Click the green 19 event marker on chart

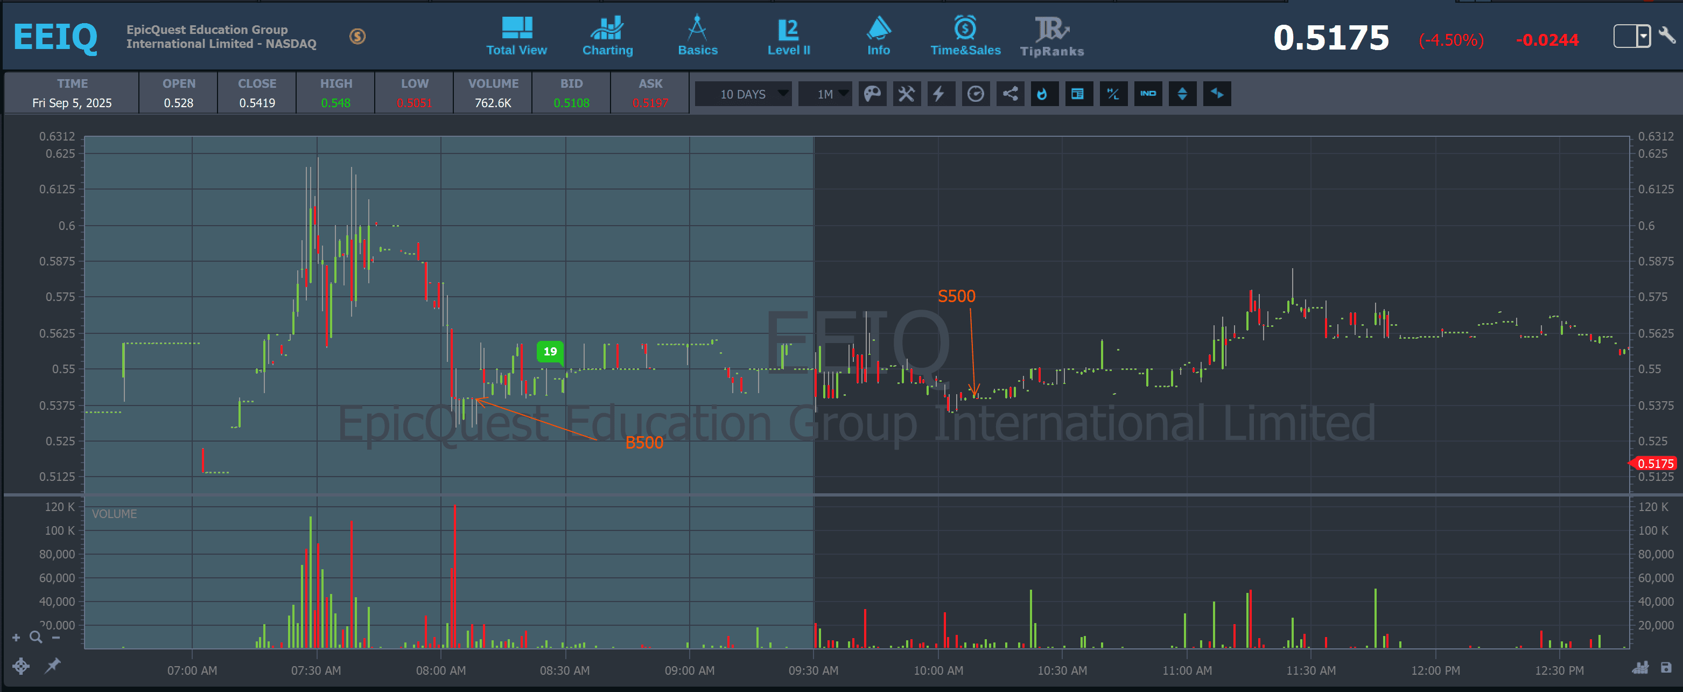[x=550, y=352]
